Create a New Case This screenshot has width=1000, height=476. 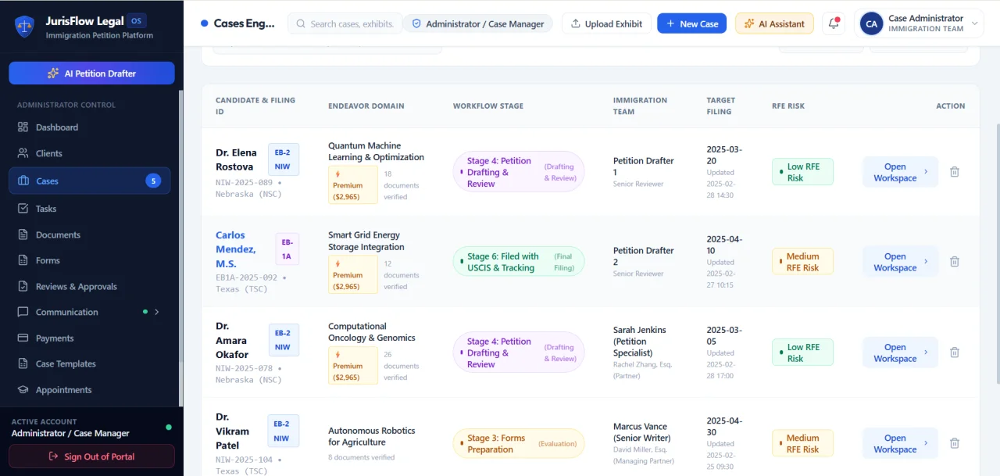tap(691, 23)
